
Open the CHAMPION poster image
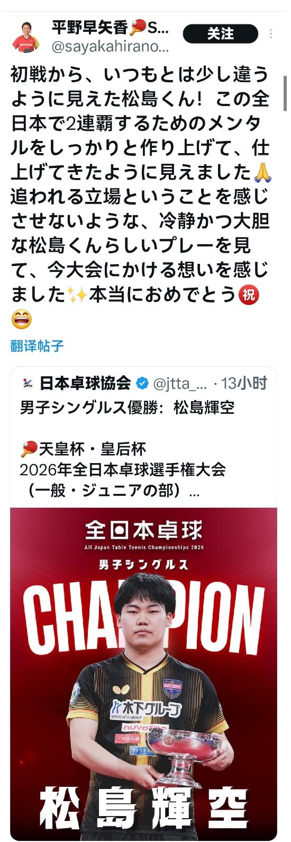[x=143, y=673]
